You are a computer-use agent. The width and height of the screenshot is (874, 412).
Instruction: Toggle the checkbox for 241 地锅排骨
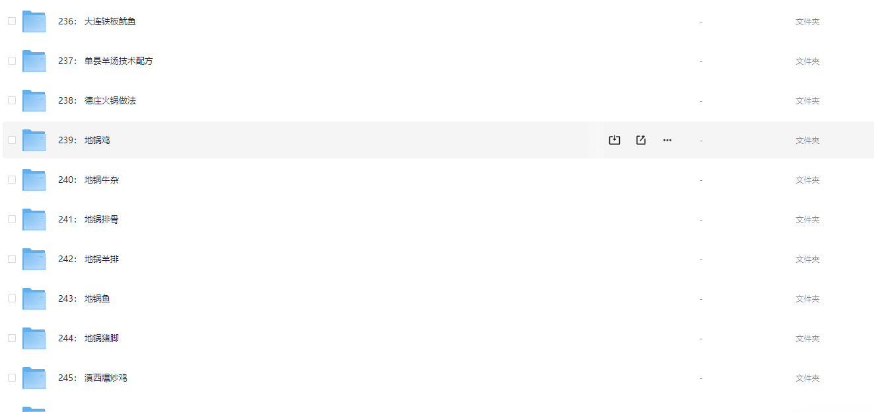click(x=12, y=219)
